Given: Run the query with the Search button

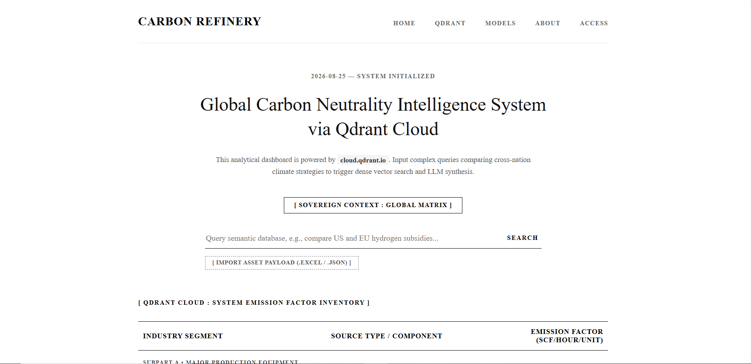Looking at the screenshot, I should (522, 238).
